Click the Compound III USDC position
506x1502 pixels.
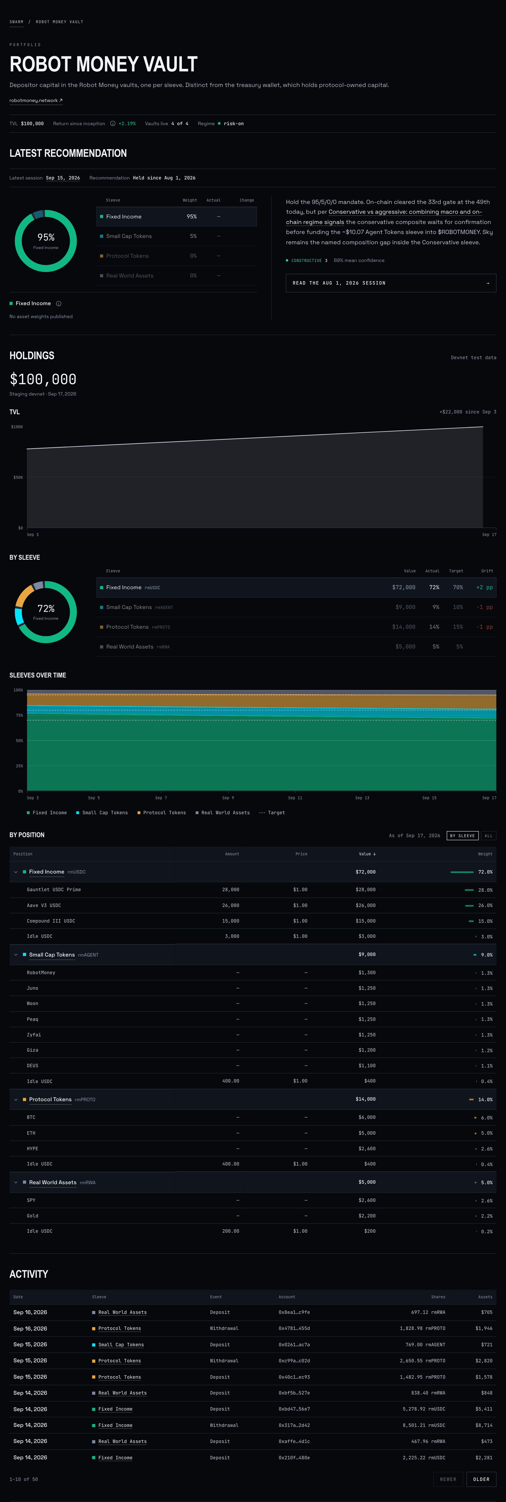pyautogui.click(x=51, y=921)
